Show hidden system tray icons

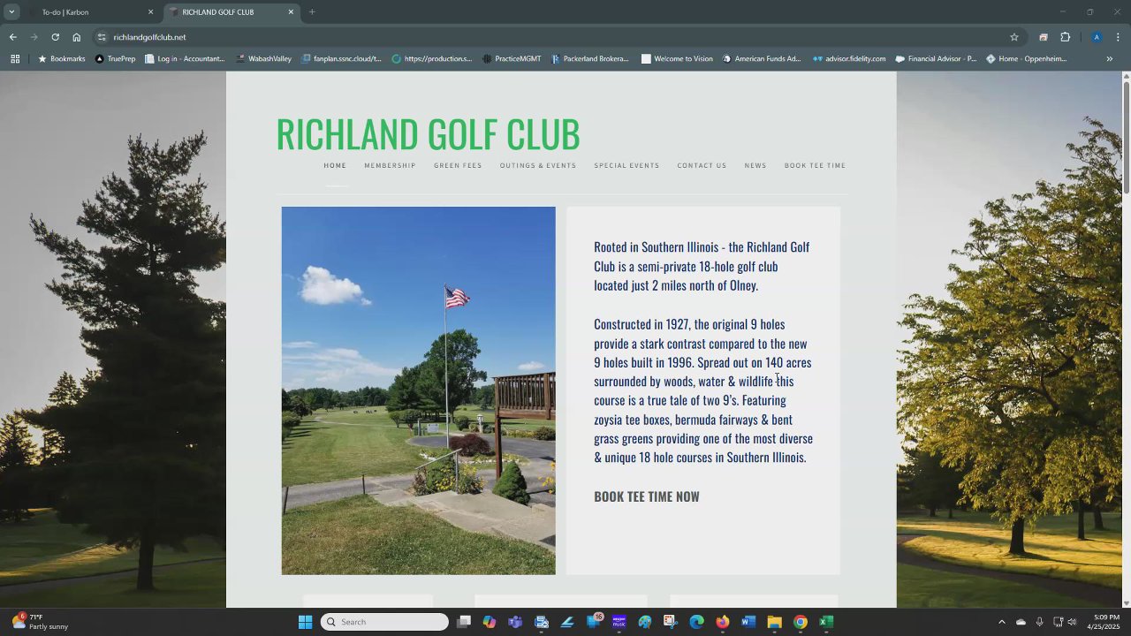1001,622
